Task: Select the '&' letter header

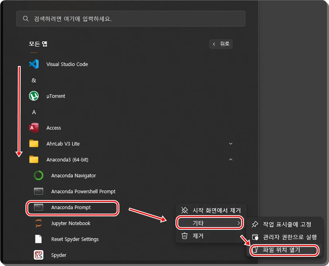Action: point(34,80)
